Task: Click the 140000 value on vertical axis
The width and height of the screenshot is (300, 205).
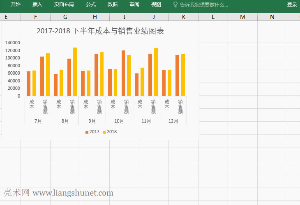Action: (x=13, y=43)
